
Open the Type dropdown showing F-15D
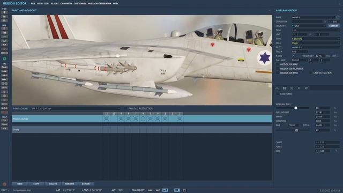click(316, 39)
